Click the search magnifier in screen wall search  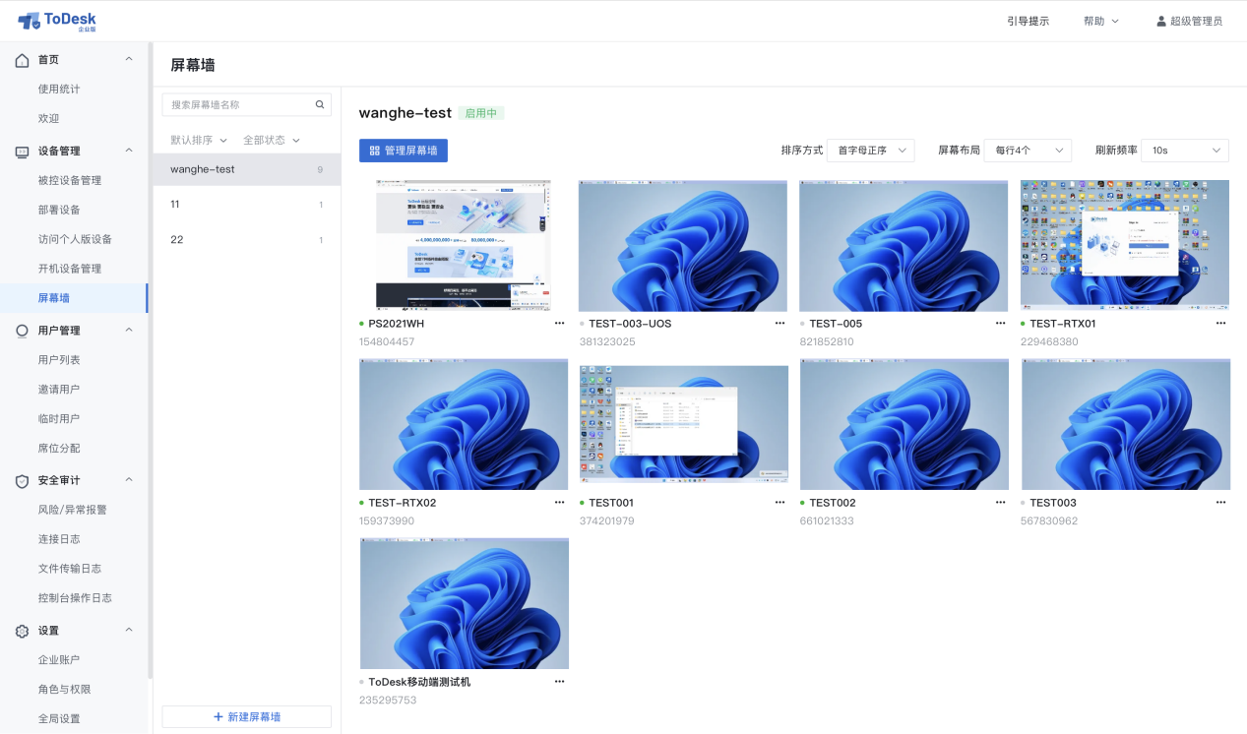coord(320,104)
